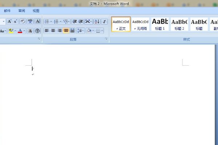Viewport: 218px width, 145px height.
Task: Switch to the 审阅 ribbon tab
Action: (x=22, y=11)
